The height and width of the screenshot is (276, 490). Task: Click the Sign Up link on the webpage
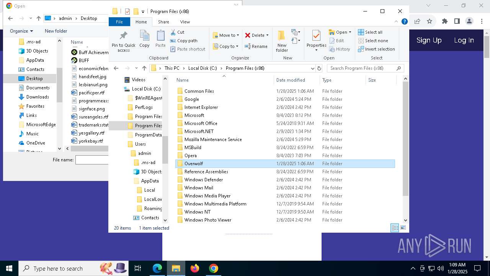click(x=429, y=40)
